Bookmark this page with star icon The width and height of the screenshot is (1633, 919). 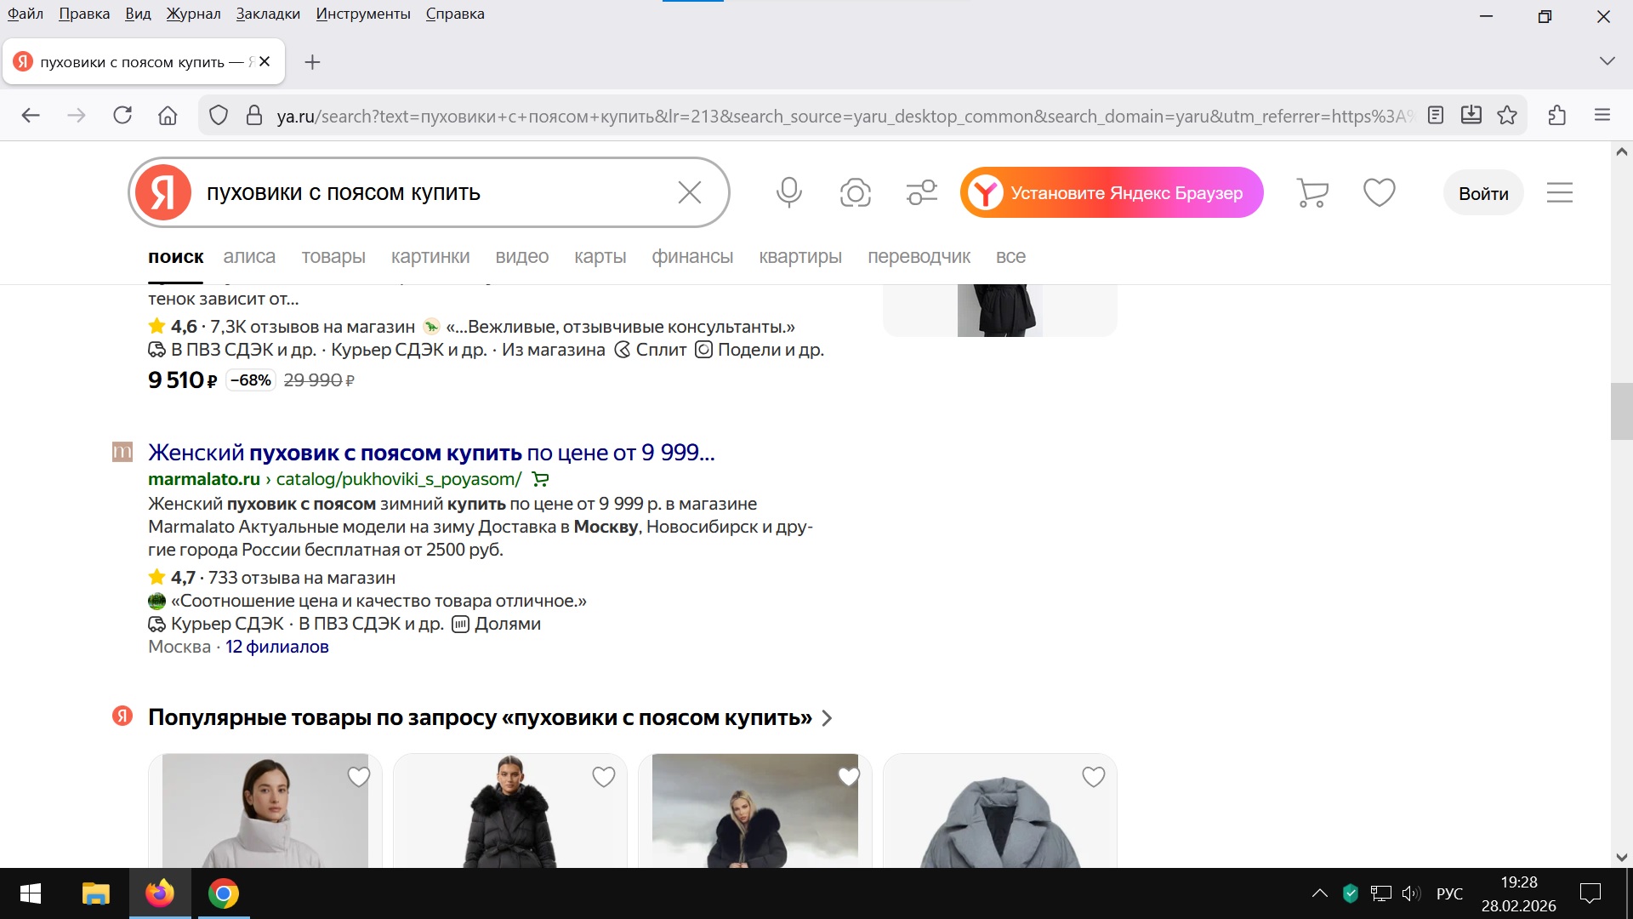(x=1507, y=116)
